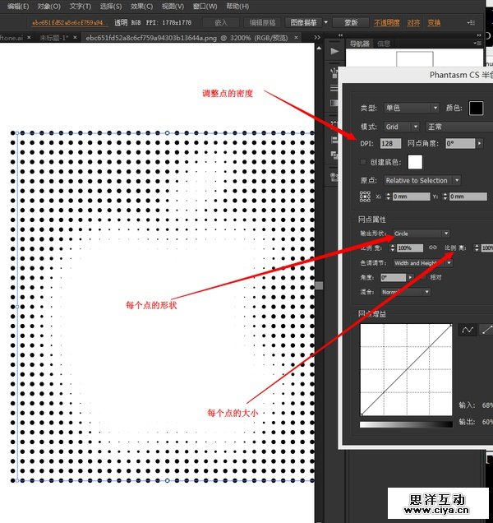Click the 嵌入 button
Screen dimensions: 493x523
coord(221,23)
